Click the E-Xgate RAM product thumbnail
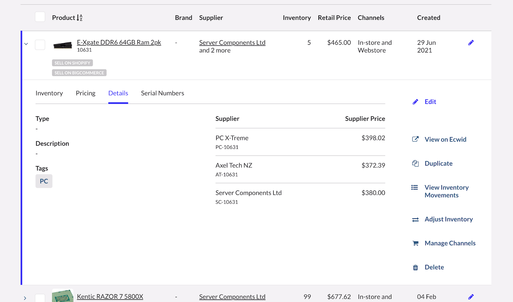 pos(63,45)
